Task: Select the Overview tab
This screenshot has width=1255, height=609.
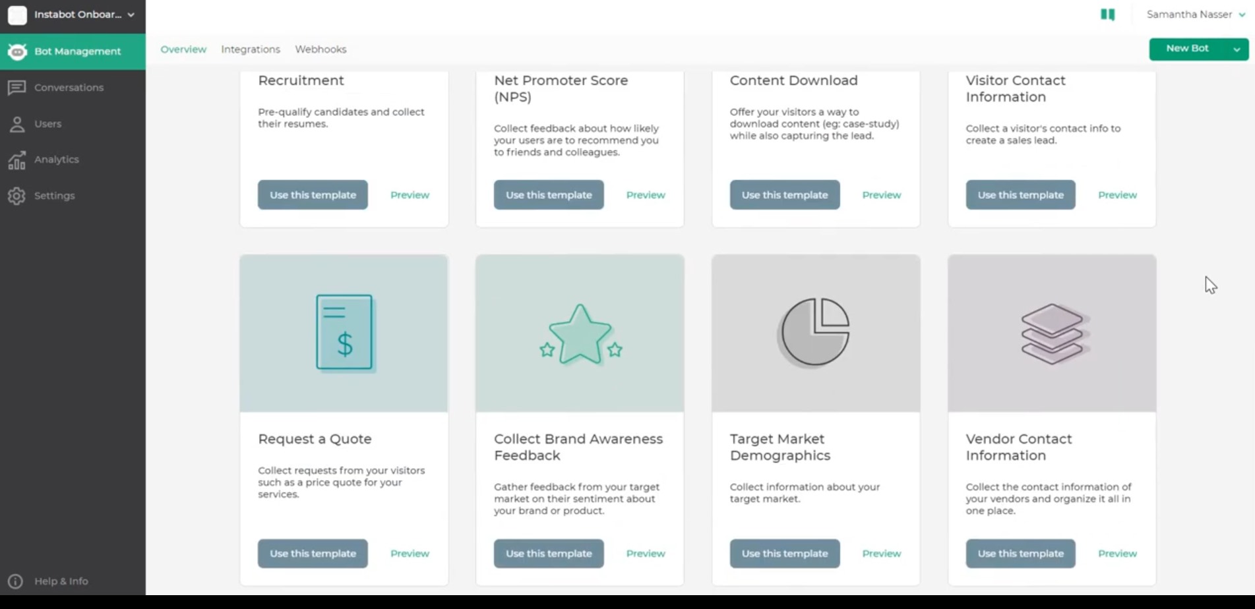Action: tap(183, 49)
